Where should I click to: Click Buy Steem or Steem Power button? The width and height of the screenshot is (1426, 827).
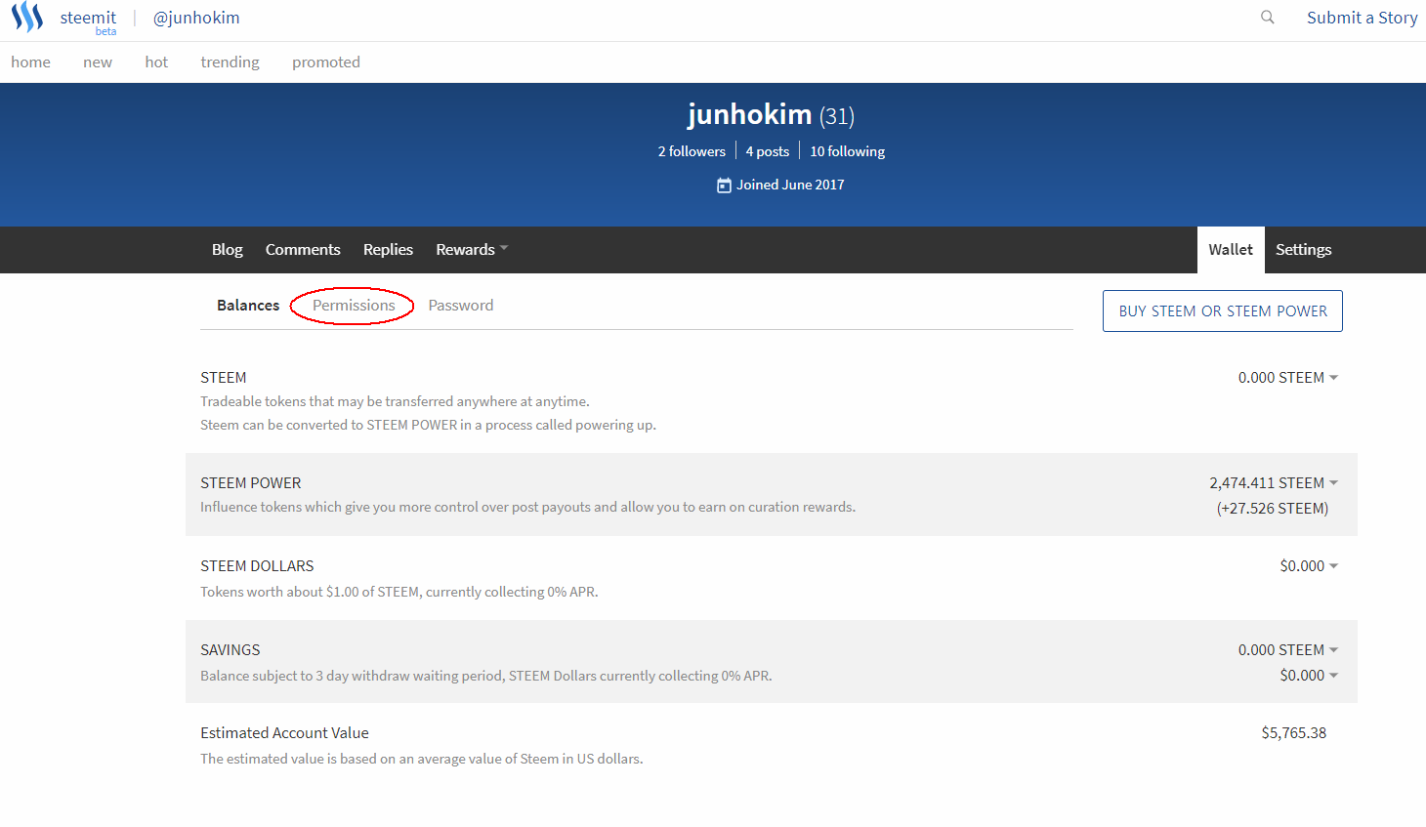(x=1223, y=311)
